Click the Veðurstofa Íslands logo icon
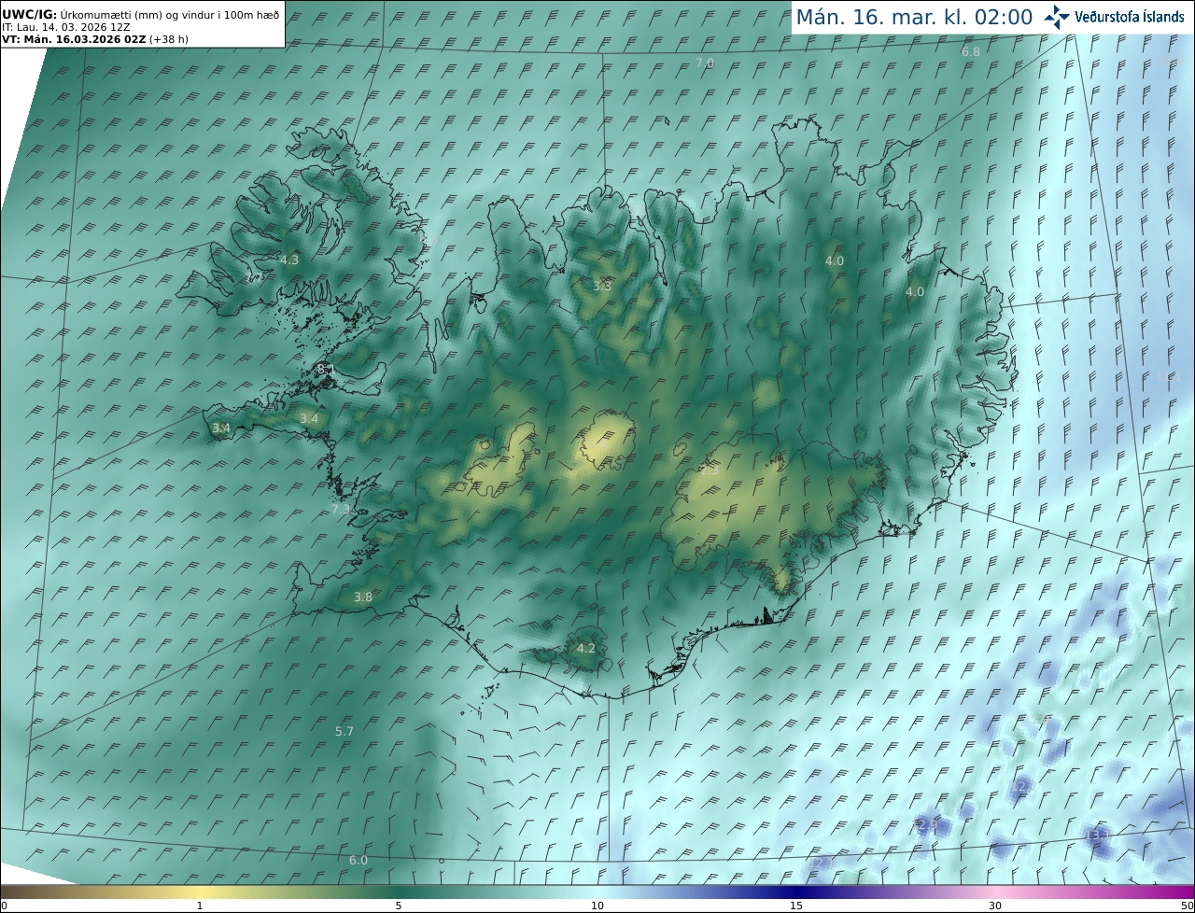This screenshot has width=1195, height=913. [x=1057, y=17]
